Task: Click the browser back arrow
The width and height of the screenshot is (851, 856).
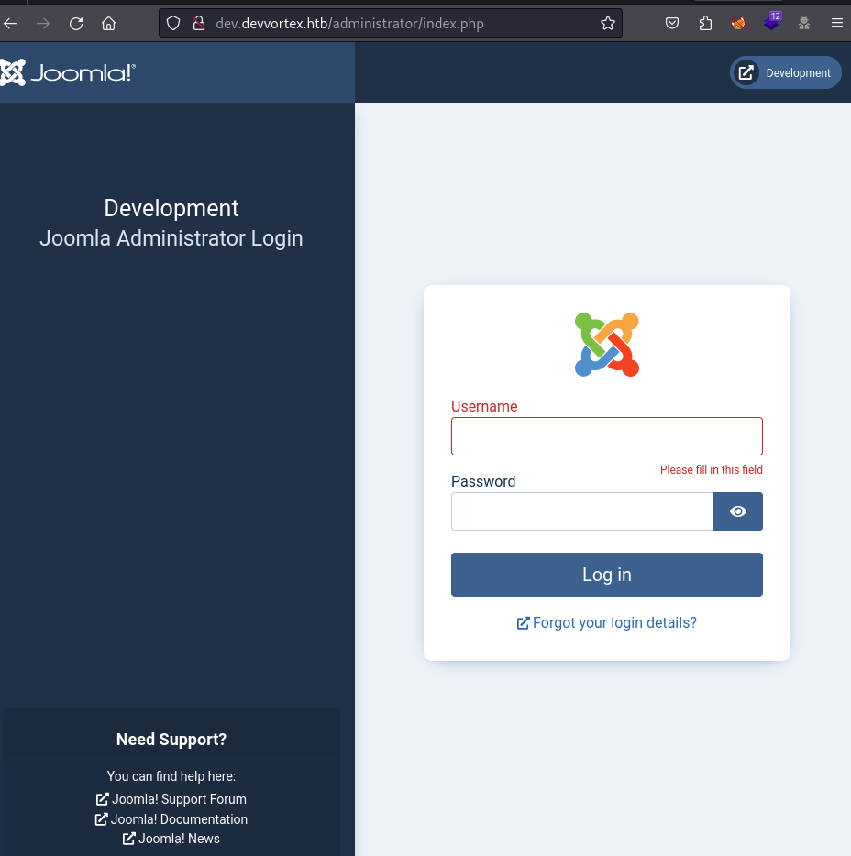Action: point(10,24)
